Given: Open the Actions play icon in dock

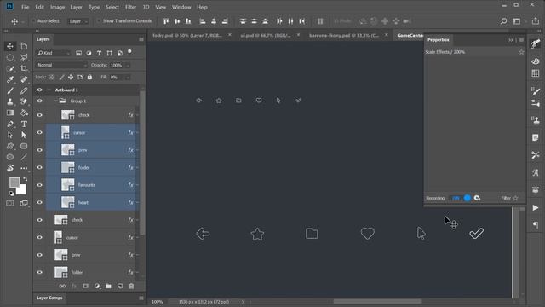Looking at the screenshot, I should (536, 208).
